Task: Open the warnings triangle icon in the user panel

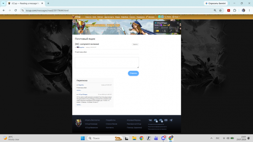Action: click(165, 31)
